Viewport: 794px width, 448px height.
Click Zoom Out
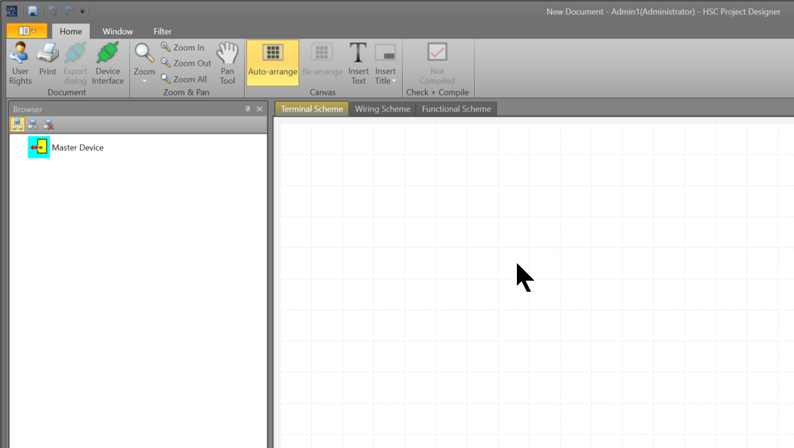(186, 63)
